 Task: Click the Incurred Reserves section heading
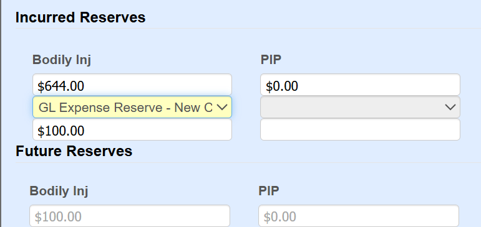pyautogui.click(x=80, y=17)
